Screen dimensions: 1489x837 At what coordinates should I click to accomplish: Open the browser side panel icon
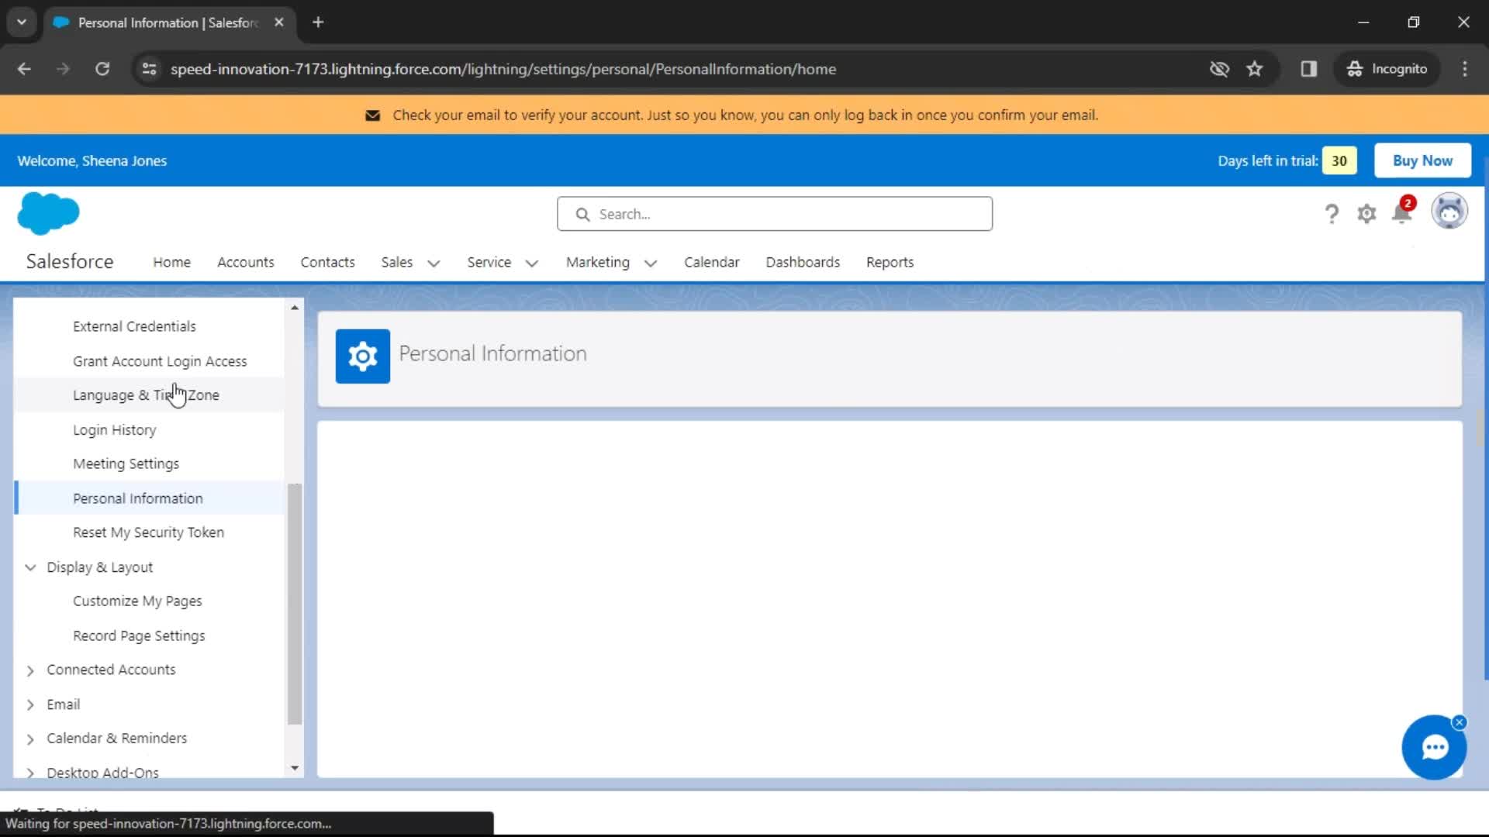1308,69
